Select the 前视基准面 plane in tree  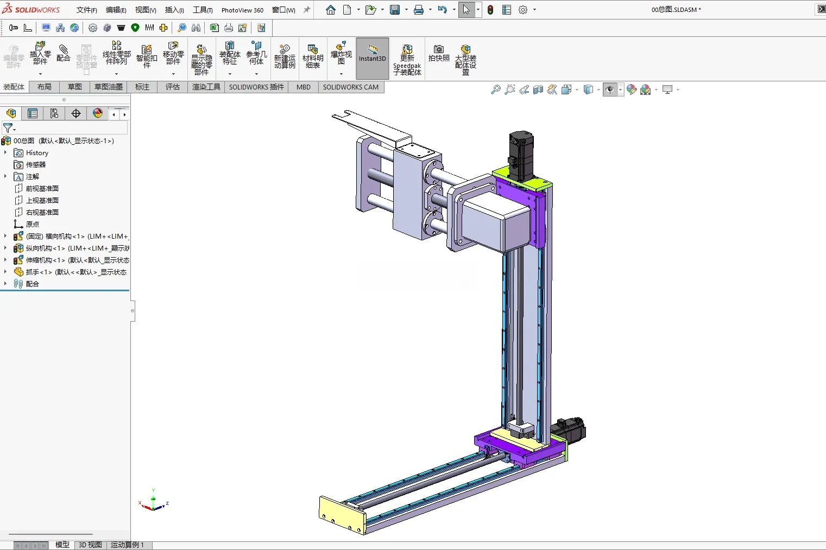click(42, 188)
